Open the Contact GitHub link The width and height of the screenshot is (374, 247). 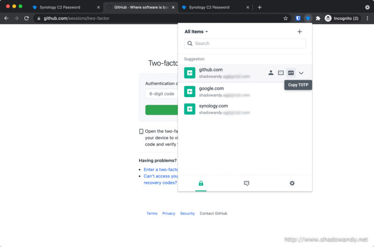pyautogui.click(x=213, y=213)
